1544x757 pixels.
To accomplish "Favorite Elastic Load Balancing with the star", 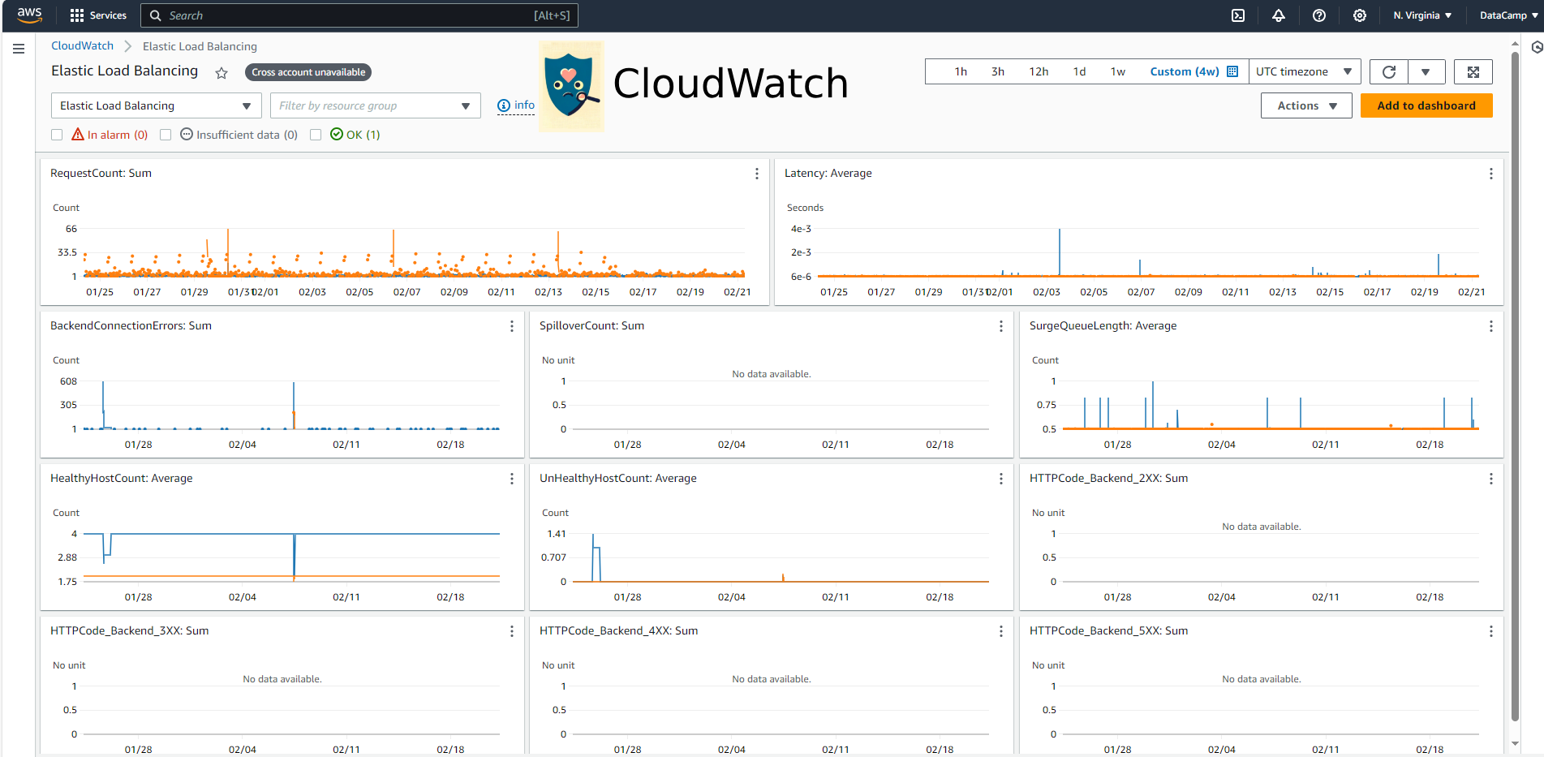I will coord(221,73).
